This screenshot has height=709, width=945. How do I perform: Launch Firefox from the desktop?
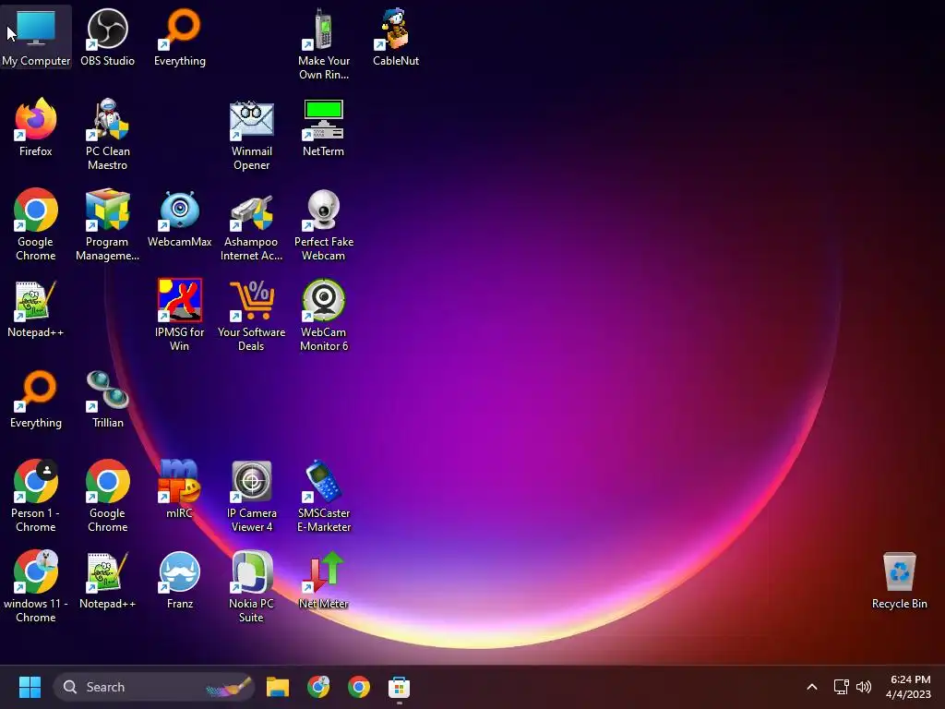36,127
